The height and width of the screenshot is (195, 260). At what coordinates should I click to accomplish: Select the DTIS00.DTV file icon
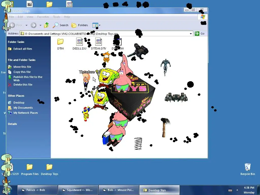[99, 42]
